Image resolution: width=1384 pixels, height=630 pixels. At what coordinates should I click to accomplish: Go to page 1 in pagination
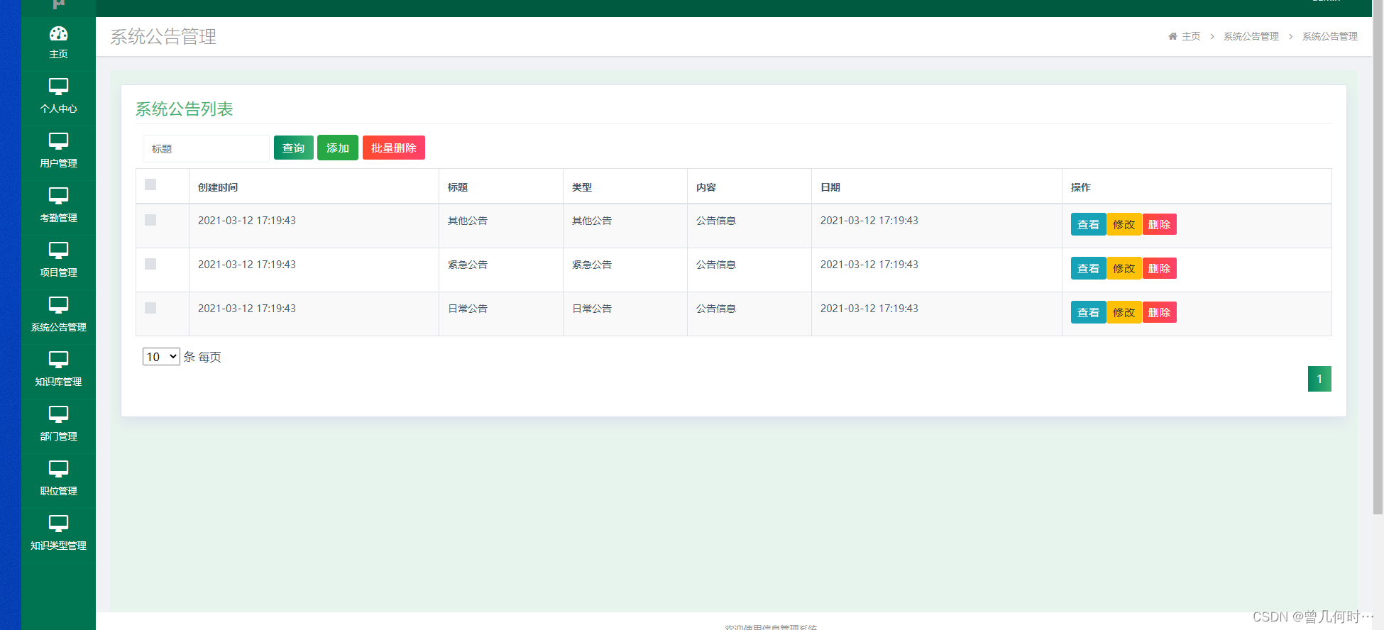(x=1319, y=379)
